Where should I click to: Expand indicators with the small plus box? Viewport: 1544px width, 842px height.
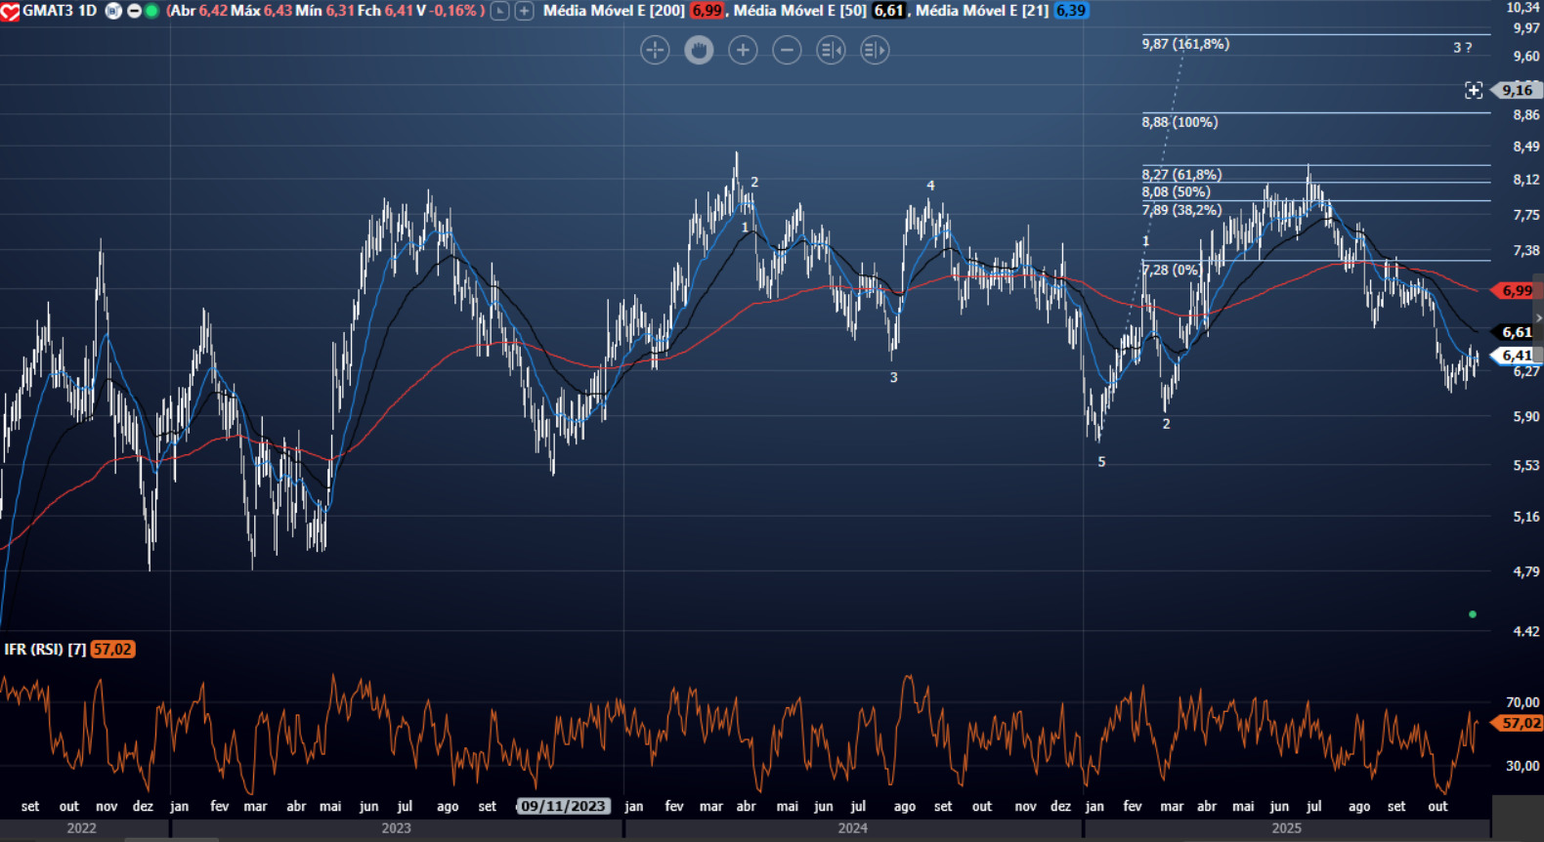click(x=525, y=11)
